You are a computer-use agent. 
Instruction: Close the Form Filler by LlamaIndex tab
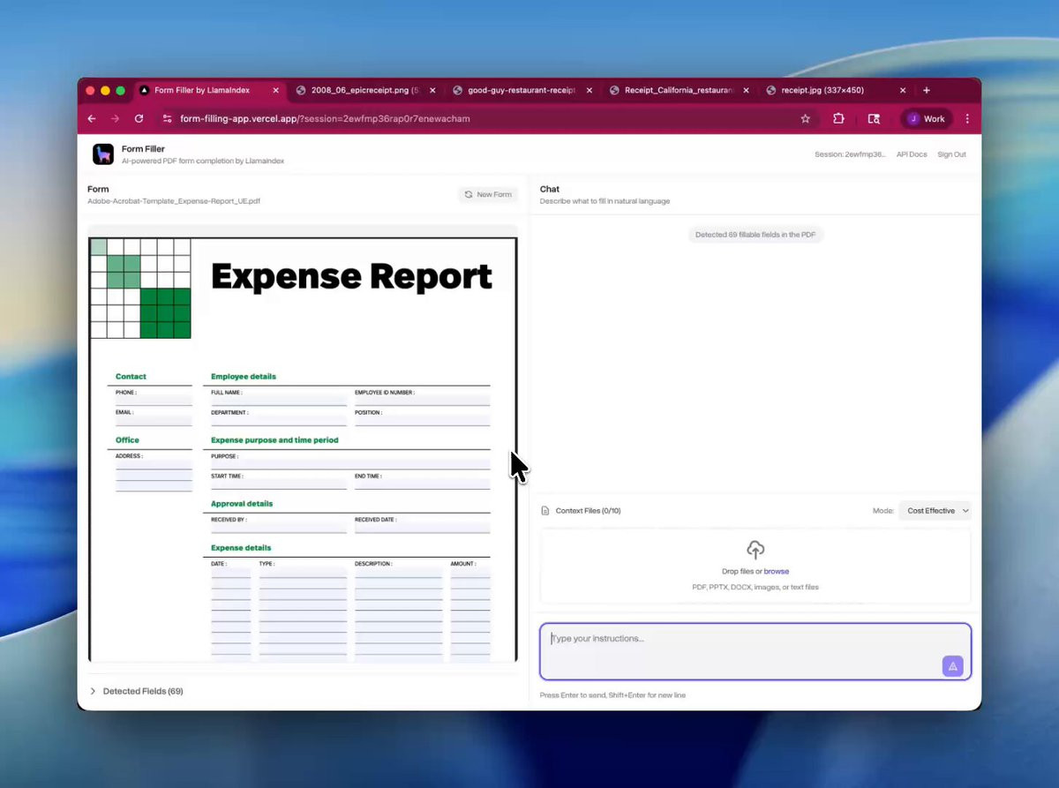[x=275, y=90]
